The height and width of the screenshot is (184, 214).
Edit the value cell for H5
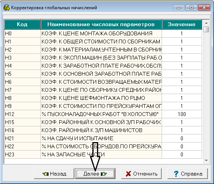182,74
